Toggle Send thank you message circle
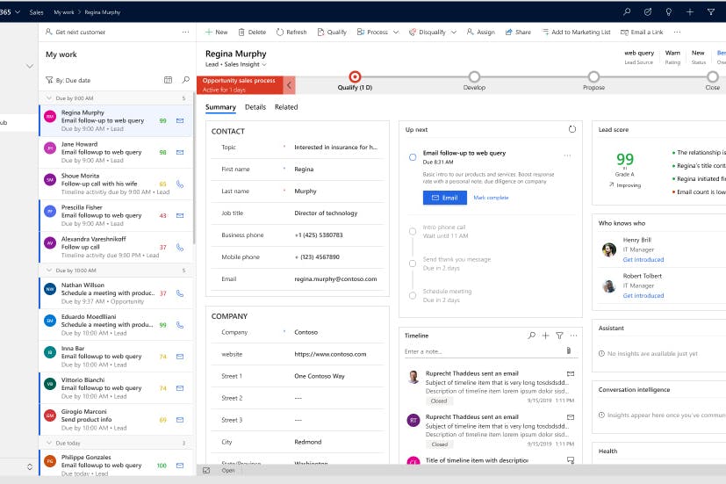Screen dimensions: 726x484 (412, 264)
